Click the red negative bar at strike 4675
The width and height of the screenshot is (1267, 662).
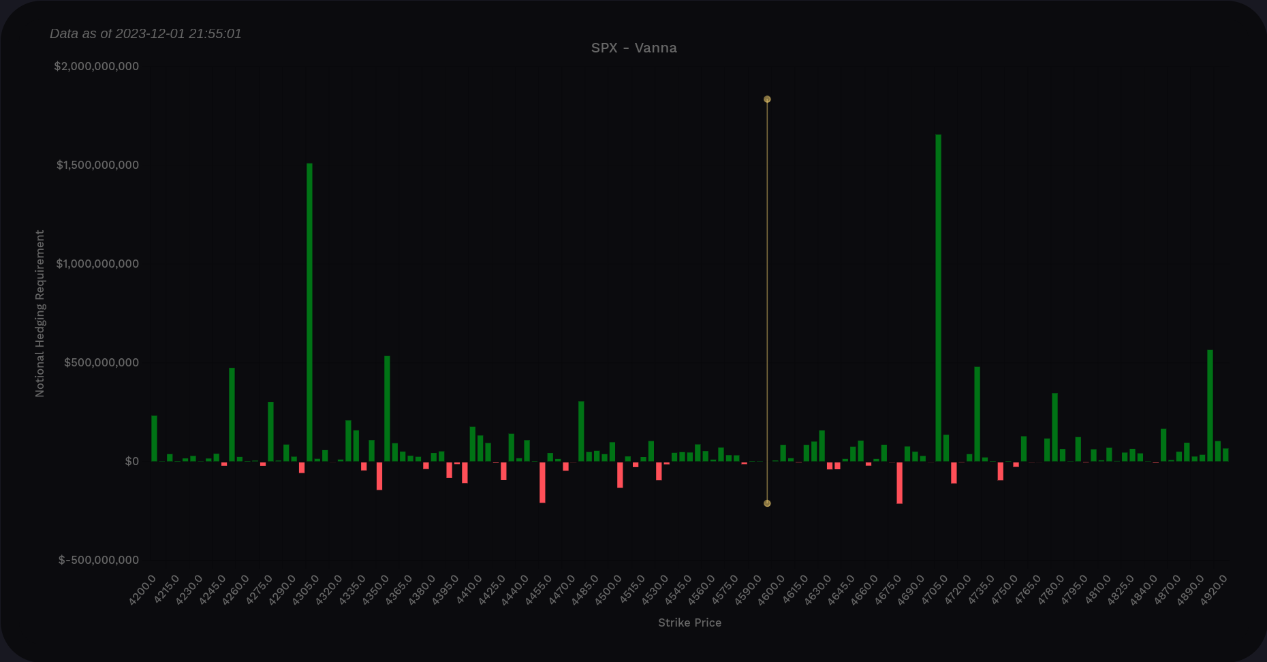point(899,482)
